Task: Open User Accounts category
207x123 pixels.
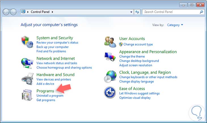Action: (x=132, y=38)
